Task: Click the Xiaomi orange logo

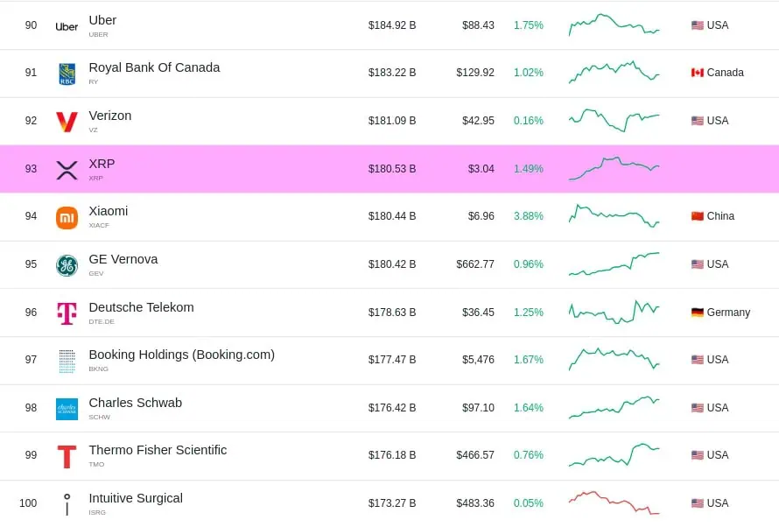Action: pyautogui.click(x=67, y=218)
